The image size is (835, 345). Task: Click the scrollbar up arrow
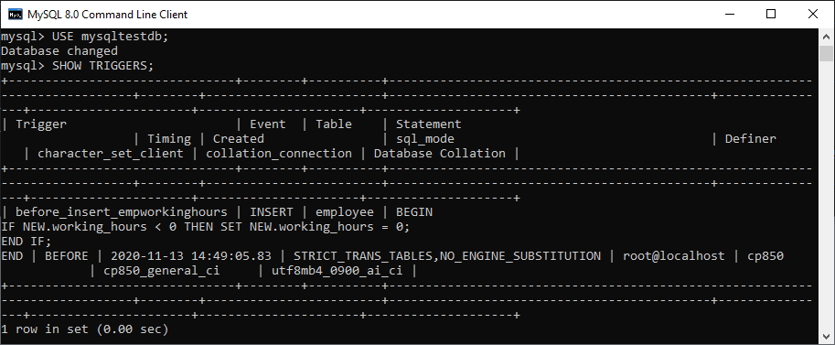coord(826,37)
